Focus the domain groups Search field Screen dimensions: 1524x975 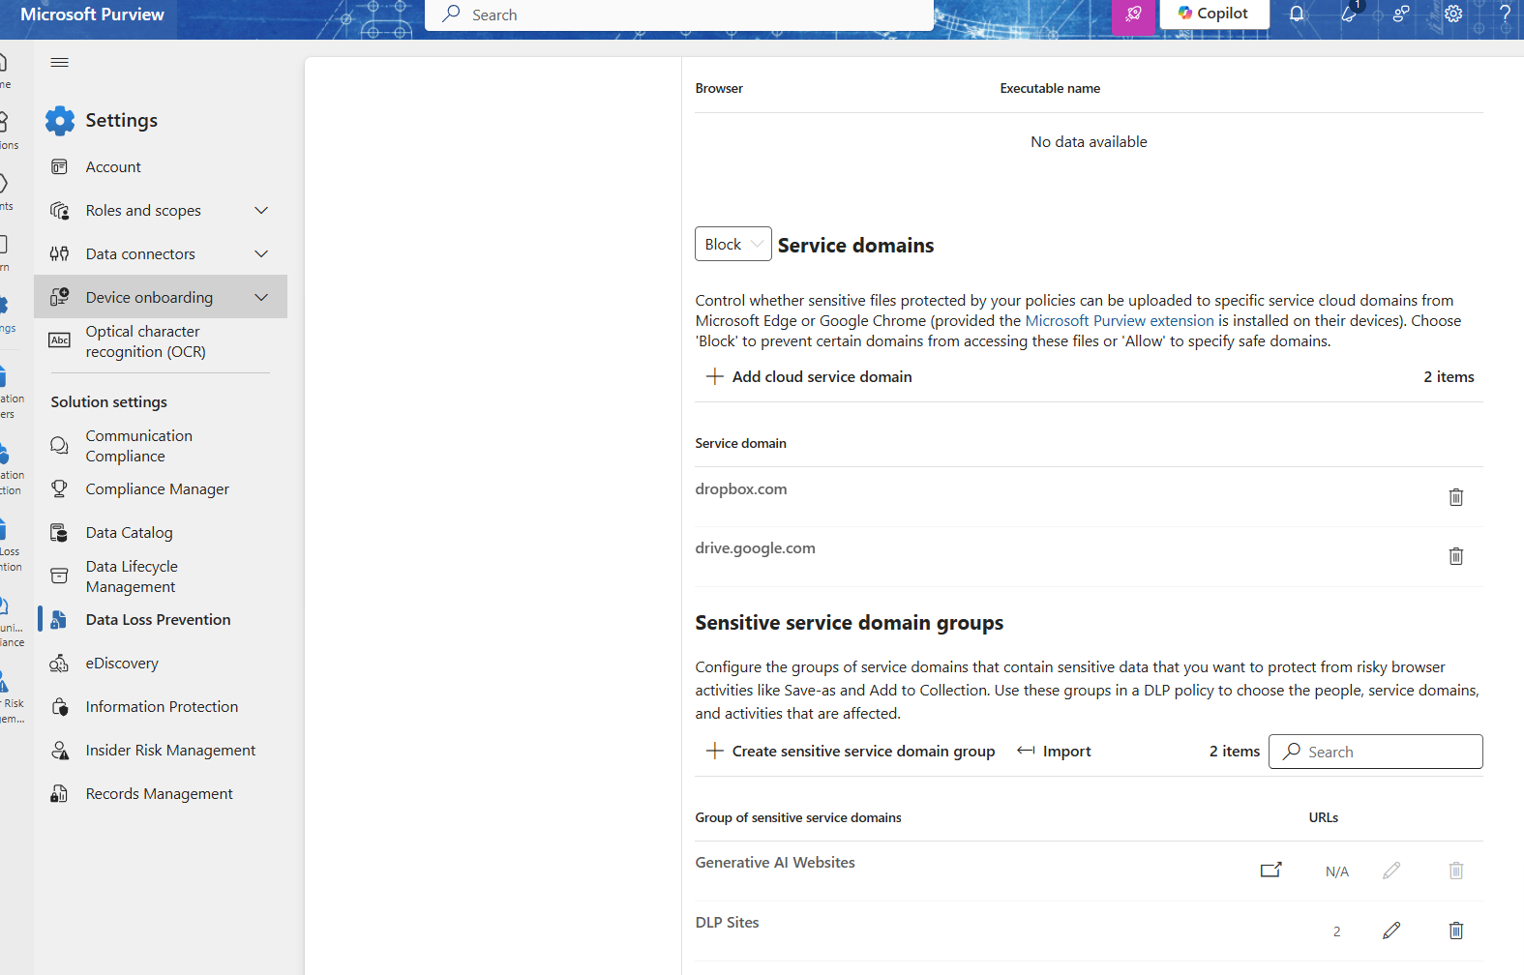click(x=1375, y=752)
